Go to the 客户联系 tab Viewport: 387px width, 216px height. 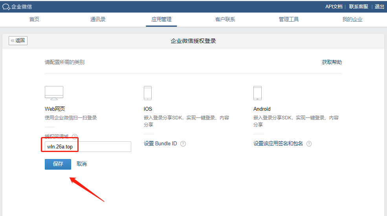225,20
